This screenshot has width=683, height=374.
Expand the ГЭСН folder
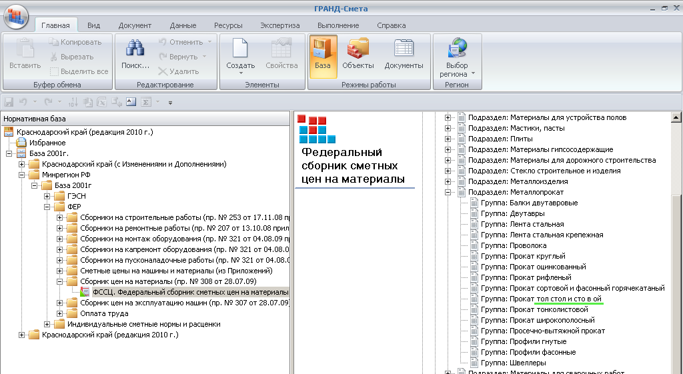(47, 196)
